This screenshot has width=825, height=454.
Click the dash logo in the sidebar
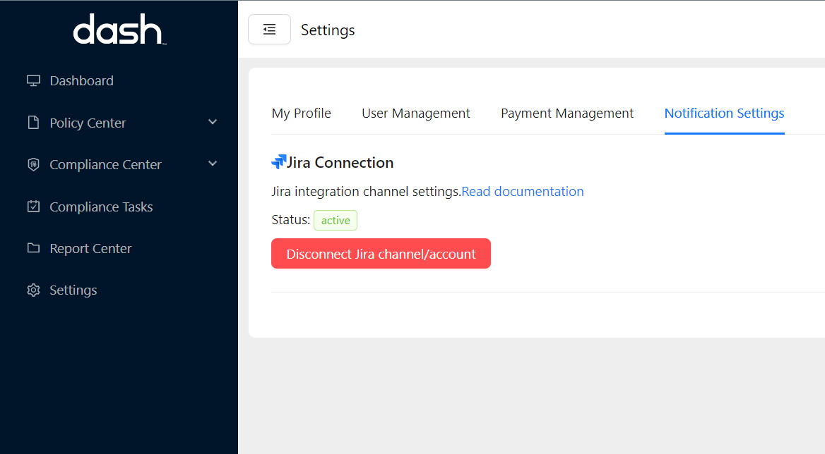point(119,30)
